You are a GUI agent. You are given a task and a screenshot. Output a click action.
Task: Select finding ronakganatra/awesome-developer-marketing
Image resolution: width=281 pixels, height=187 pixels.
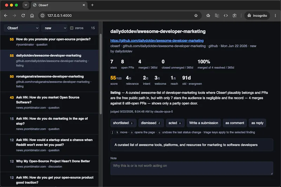tap(50, 81)
